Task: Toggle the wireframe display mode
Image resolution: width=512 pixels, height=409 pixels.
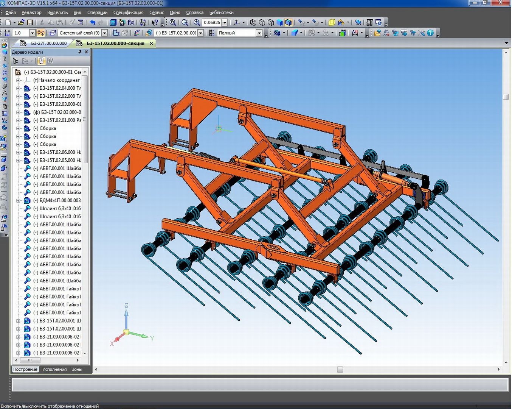Action: click(253, 23)
